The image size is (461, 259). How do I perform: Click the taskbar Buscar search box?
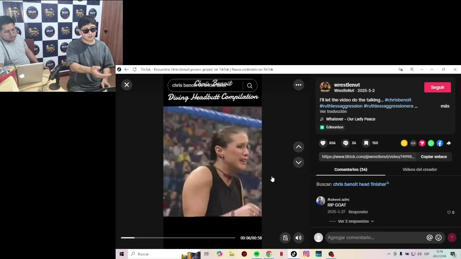coord(164,254)
